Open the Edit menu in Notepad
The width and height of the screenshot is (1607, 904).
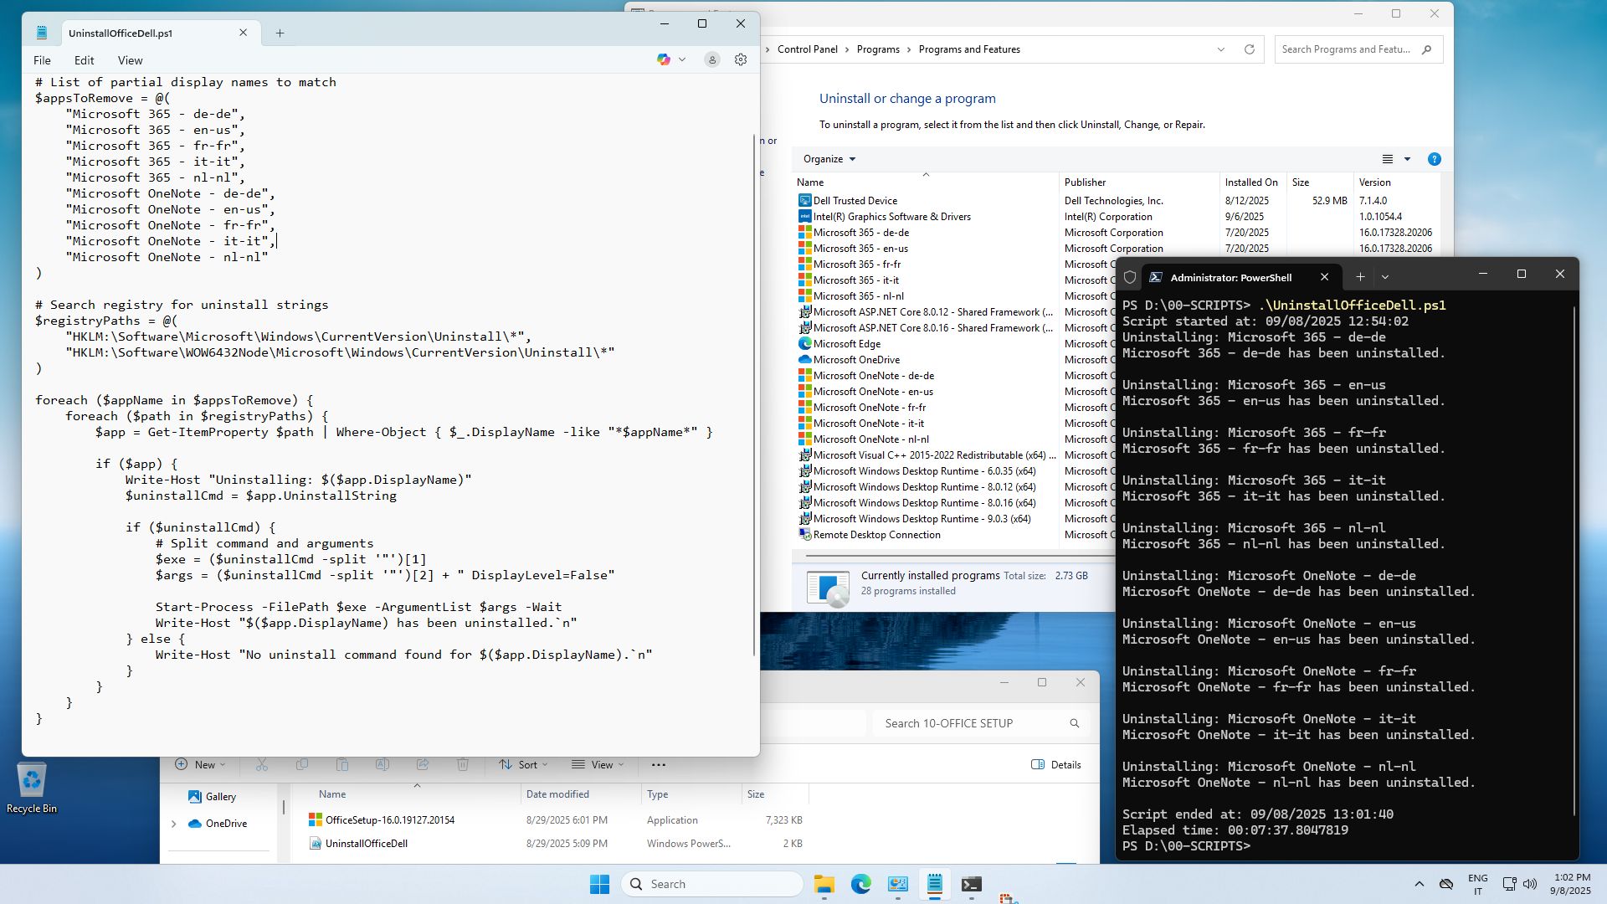84,60
